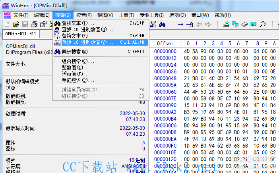Select offset row 0000006C
This screenshot has height=173, width=279.
point(165,92)
